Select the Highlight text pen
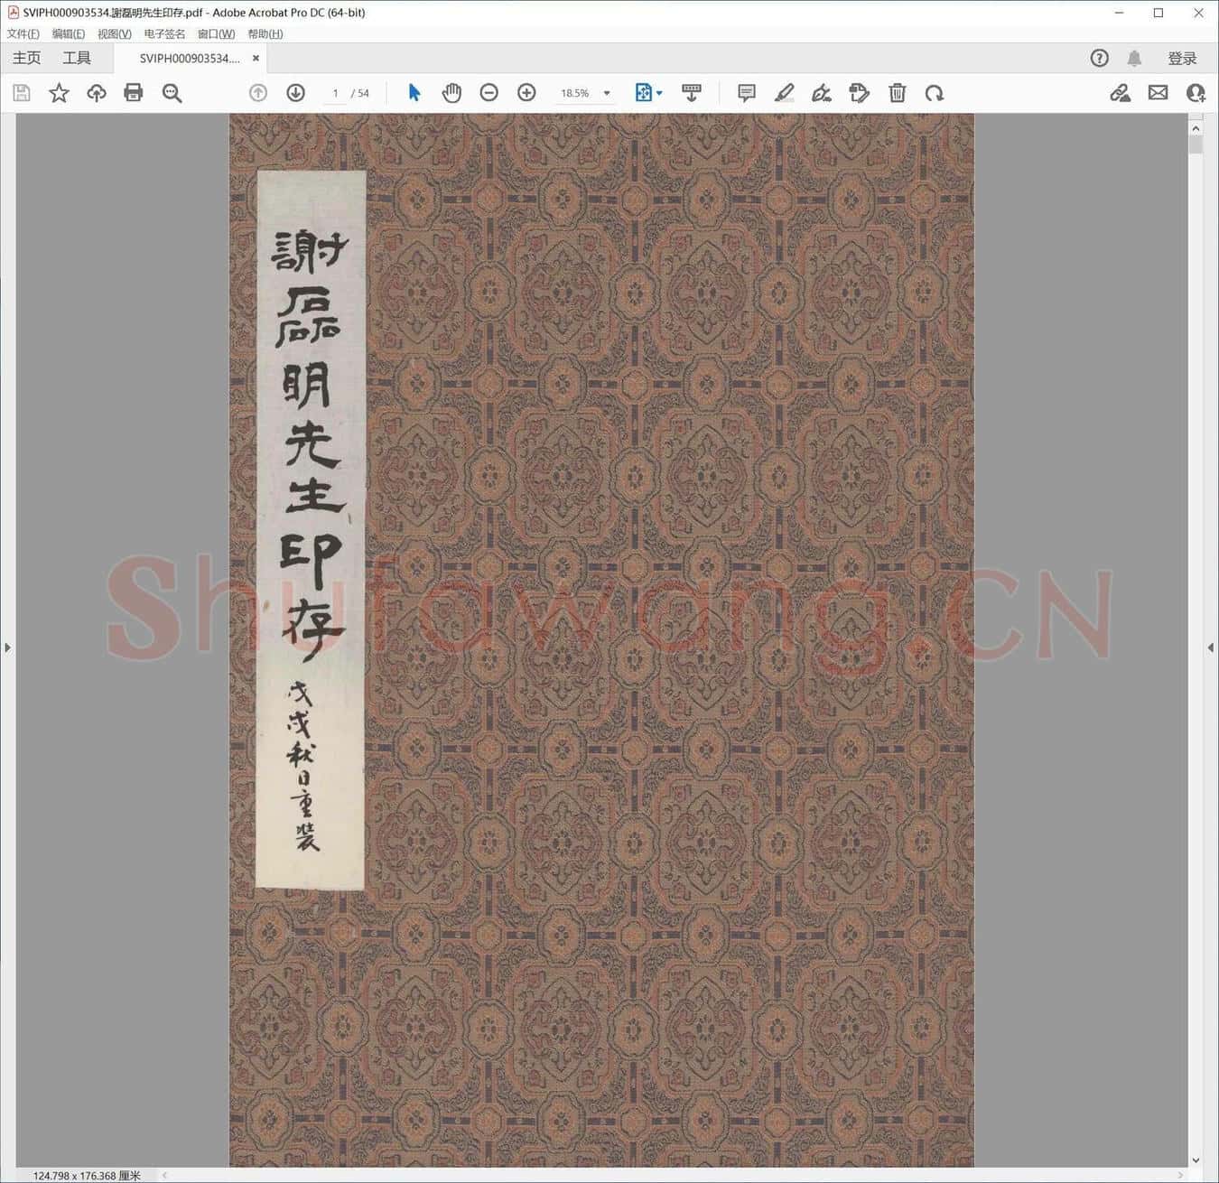The height and width of the screenshot is (1183, 1219). (785, 93)
